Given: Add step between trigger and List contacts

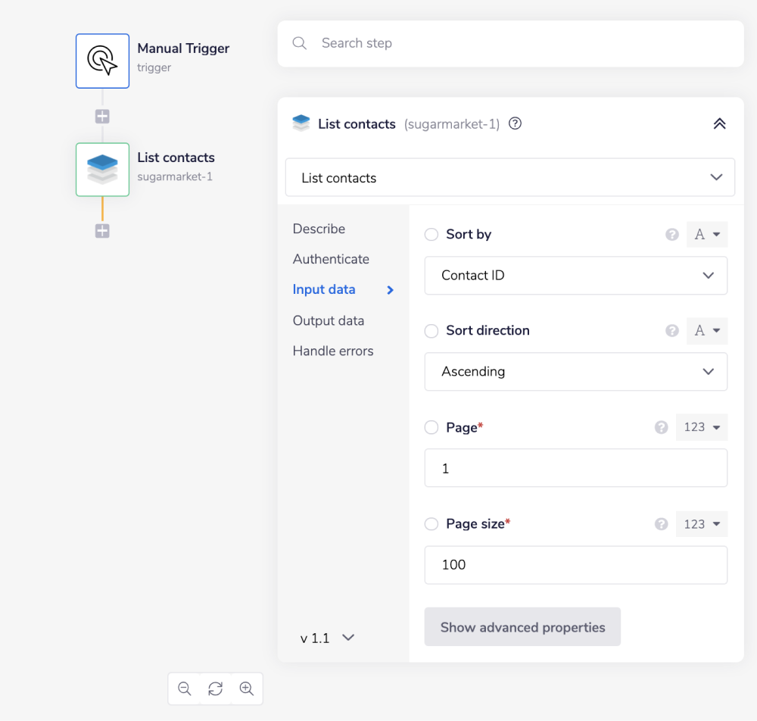Looking at the screenshot, I should 102,117.
